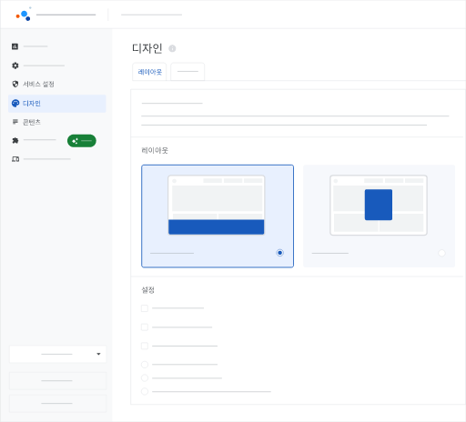Choose the centered popup layout card
Viewport: 466px width, 422px height.
click(x=379, y=216)
